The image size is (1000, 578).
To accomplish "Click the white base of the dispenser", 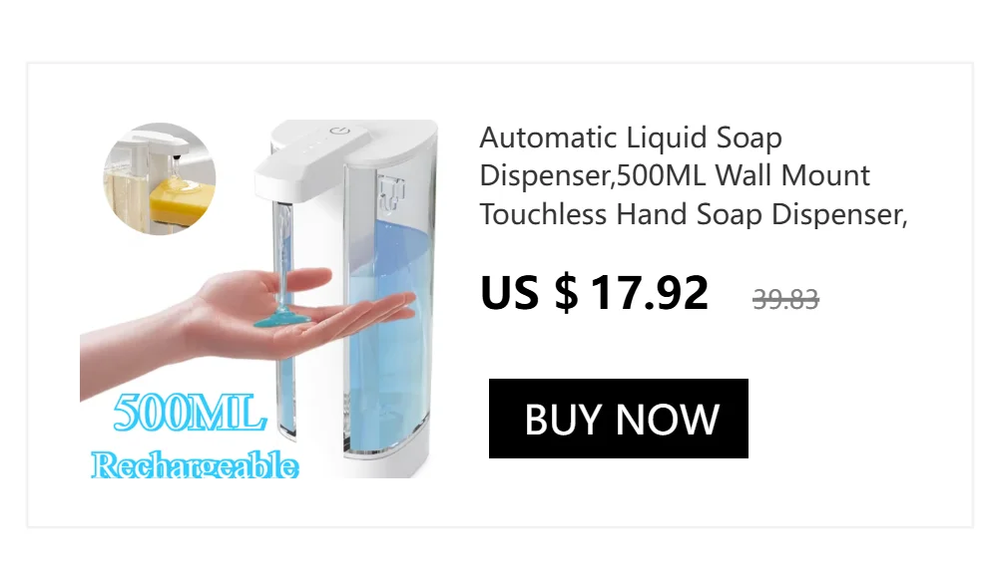I will [389, 461].
